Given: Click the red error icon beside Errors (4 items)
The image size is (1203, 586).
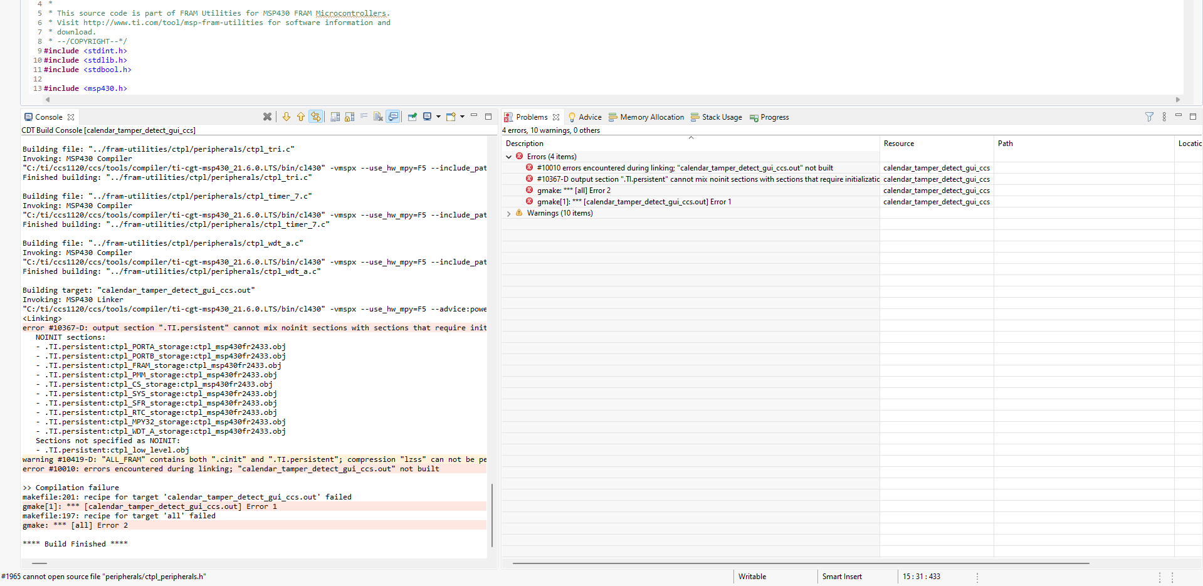Looking at the screenshot, I should click(x=519, y=156).
